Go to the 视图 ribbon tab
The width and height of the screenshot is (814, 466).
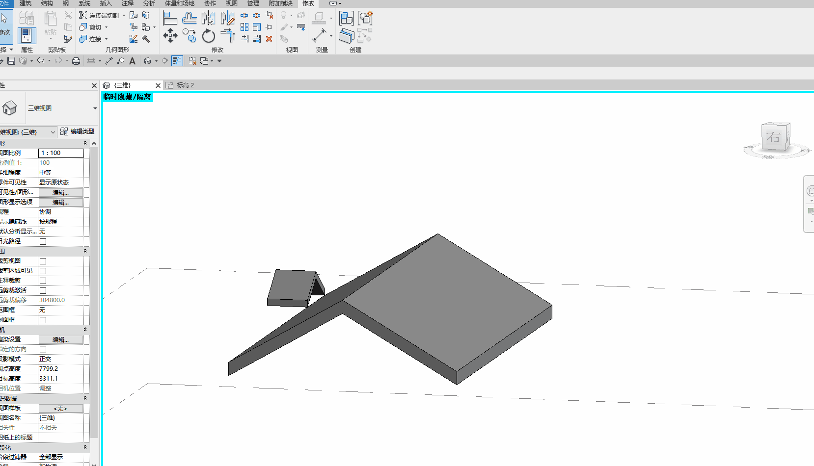(x=232, y=3)
